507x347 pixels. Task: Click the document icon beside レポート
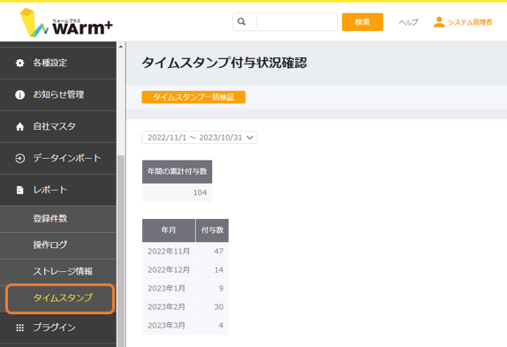[x=20, y=190]
